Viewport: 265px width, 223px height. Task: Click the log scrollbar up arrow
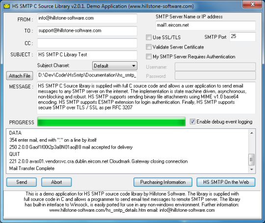(x=251, y=133)
